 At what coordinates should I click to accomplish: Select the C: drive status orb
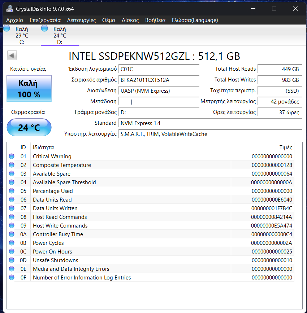click(7, 28)
